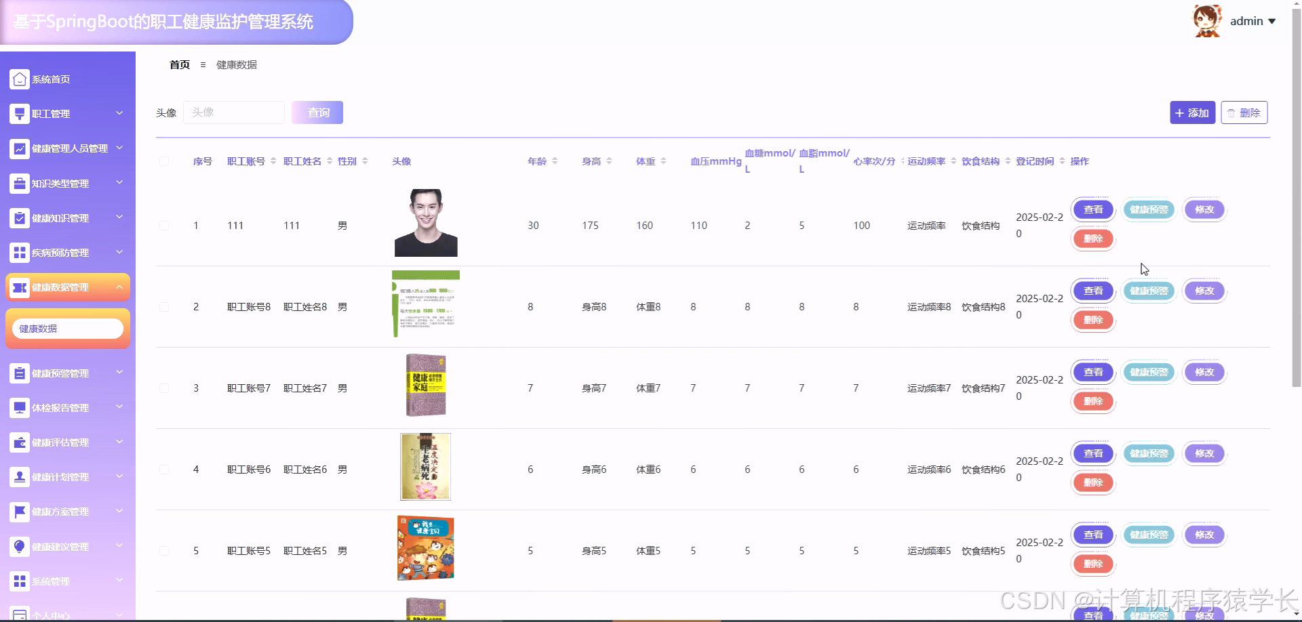Enable the checkbox beside 职工账号8
This screenshot has height=622, width=1302.
coord(164,306)
